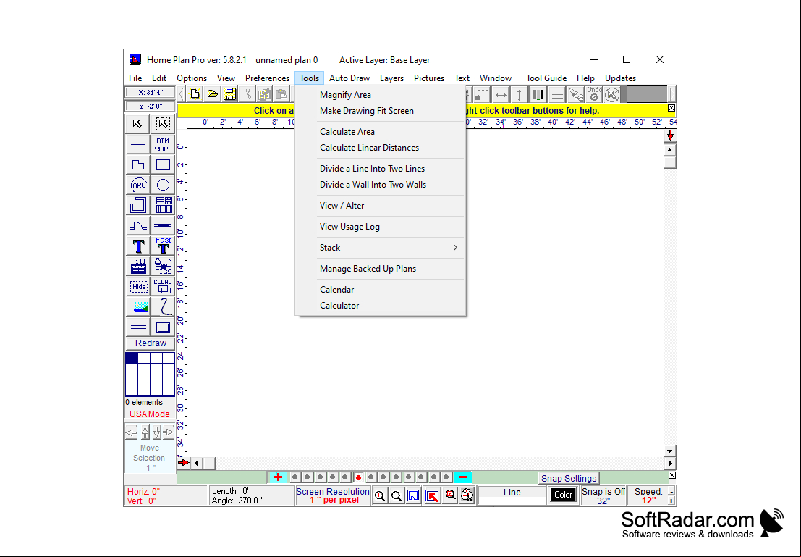Close the green snap bar

pos(671,476)
